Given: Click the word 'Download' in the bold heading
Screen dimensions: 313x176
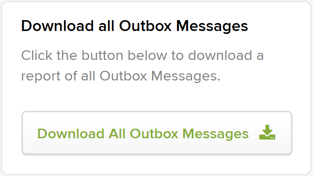Looking at the screenshot, I should coord(57,26).
